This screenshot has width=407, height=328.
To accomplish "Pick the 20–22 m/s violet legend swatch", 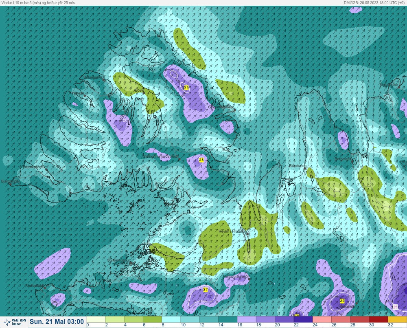I will 284,319.
